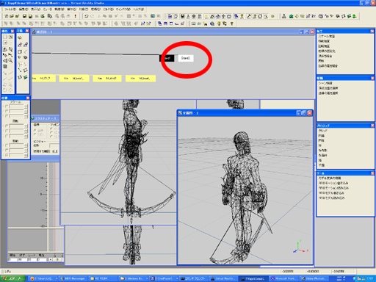Click the 開始 start frame field
This screenshot has height=282, width=376.
[x=12, y=259]
